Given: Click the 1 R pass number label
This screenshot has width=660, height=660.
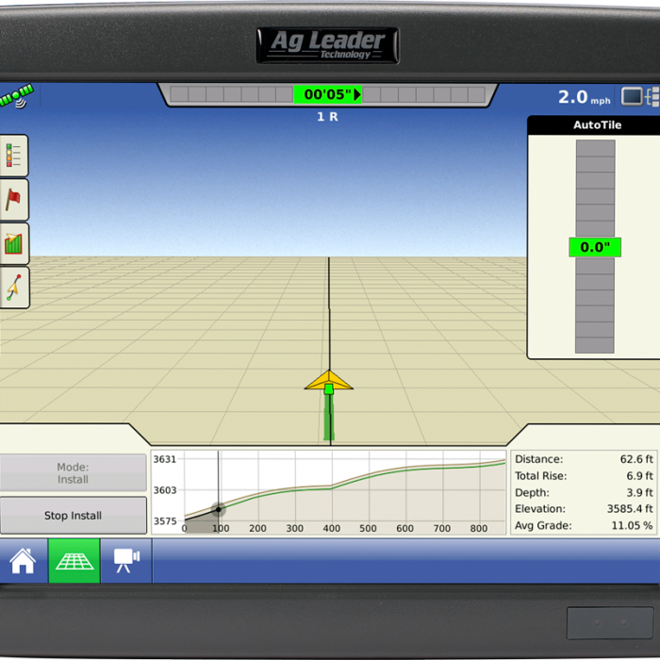Looking at the screenshot, I should pos(327,117).
